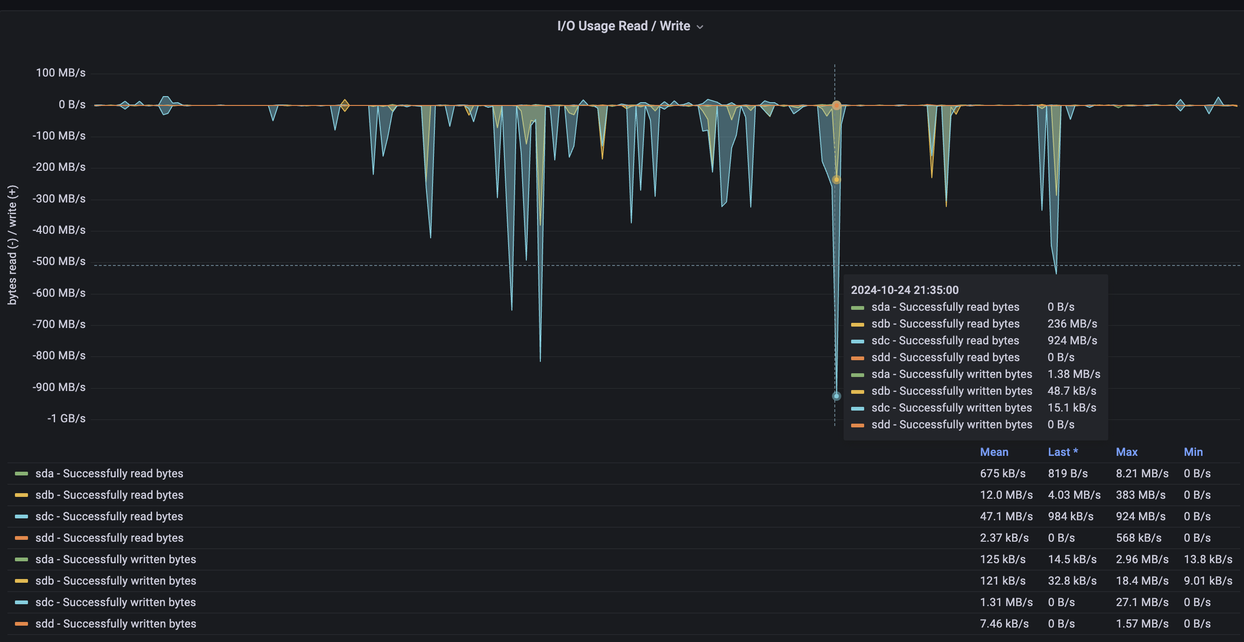Sort legend by Mean column
Viewport: 1244px width, 642px height.
click(994, 452)
